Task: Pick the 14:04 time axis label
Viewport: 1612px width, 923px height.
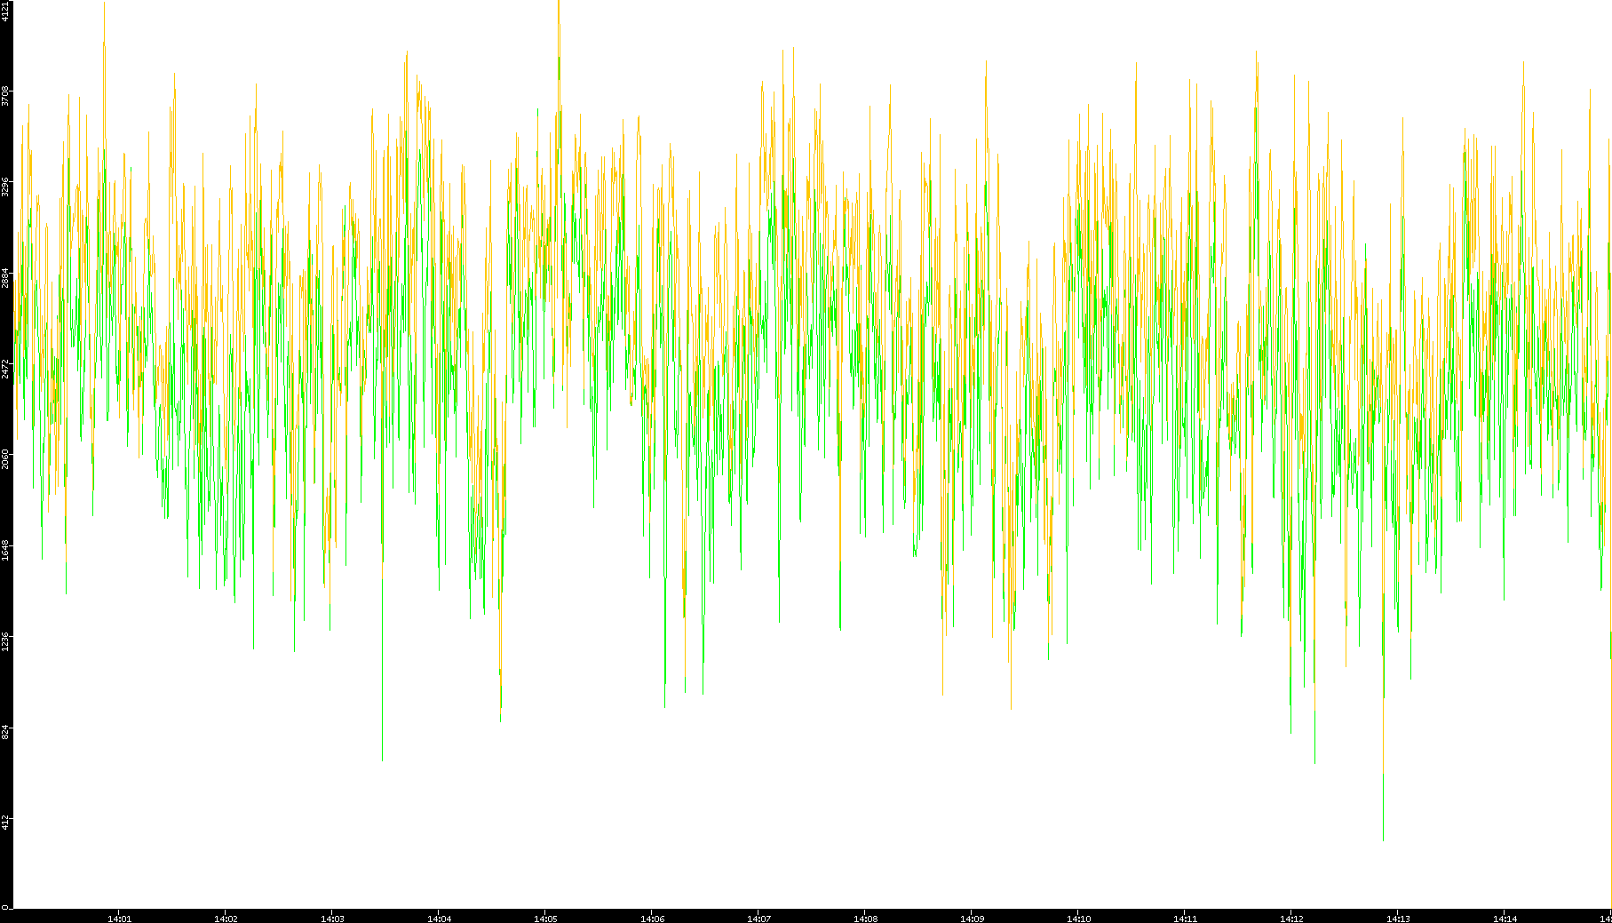Action: (439, 919)
